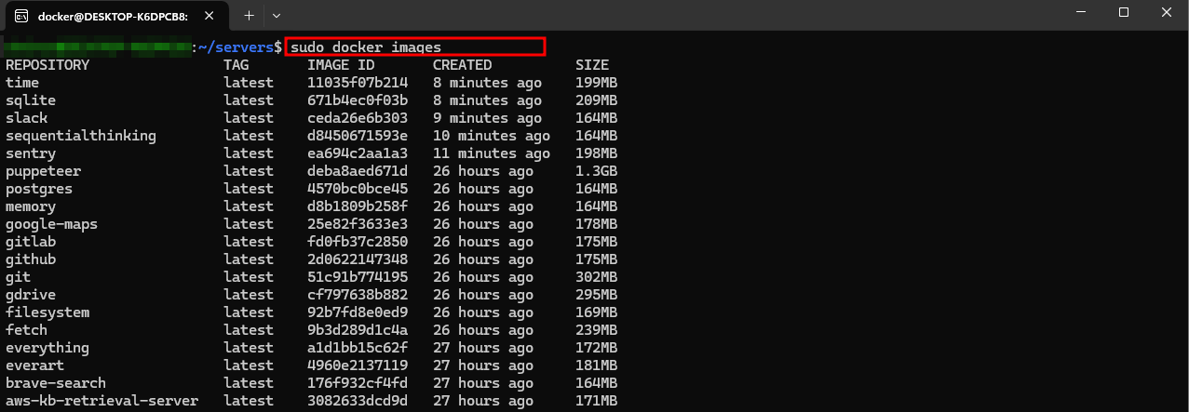Screen dimensions: 1189x412
Task: Click image ID 11035f07b214 of time
Action: pyautogui.click(x=358, y=83)
